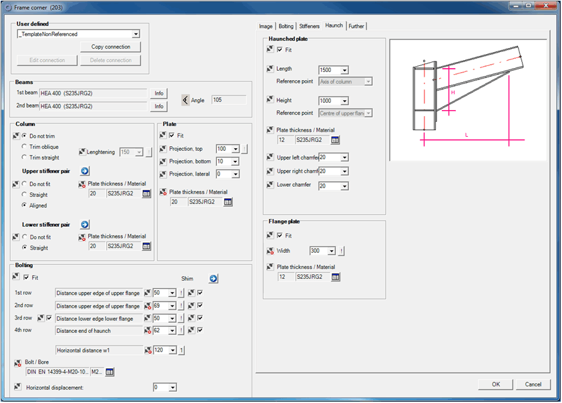Switch to the Bolting tab
The image size is (562, 403).
tap(286, 26)
